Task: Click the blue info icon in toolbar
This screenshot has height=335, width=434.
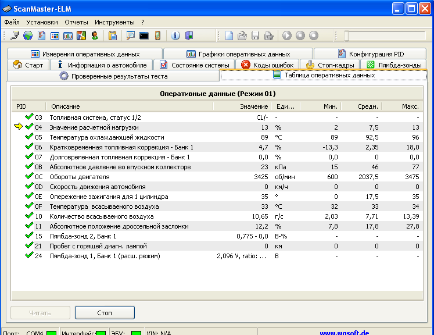Action: 175,35
